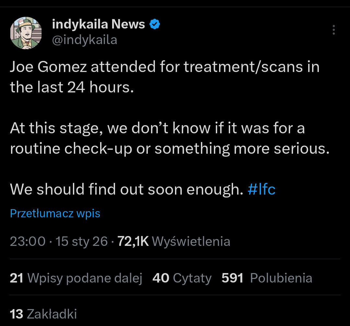This screenshot has height=326, width=350.
Task: Click the 23:00 post time
Action: click(x=28, y=241)
